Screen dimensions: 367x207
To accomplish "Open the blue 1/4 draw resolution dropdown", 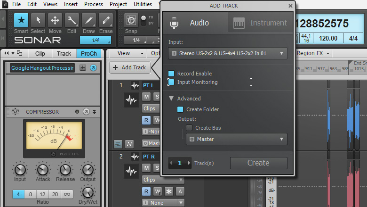I will (x=96, y=40).
